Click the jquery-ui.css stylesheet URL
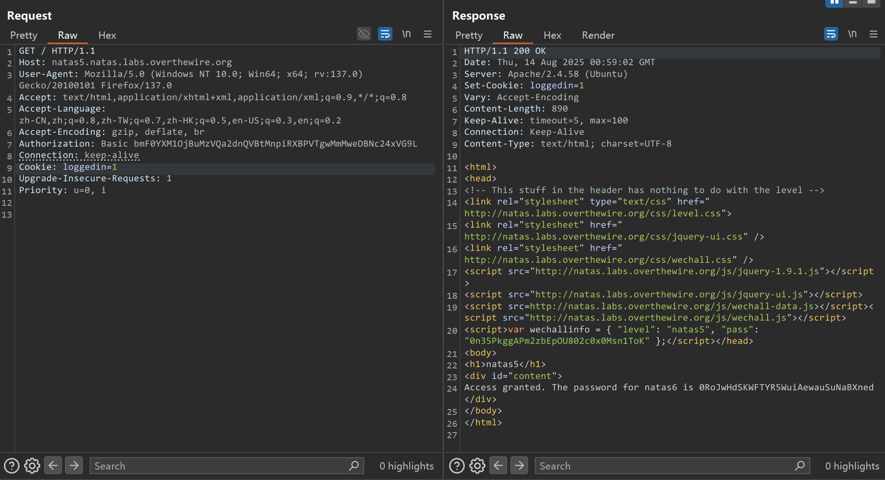The image size is (885, 480). tap(603, 237)
